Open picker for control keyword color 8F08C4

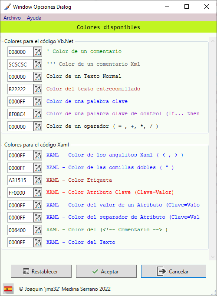[x=38, y=114]
